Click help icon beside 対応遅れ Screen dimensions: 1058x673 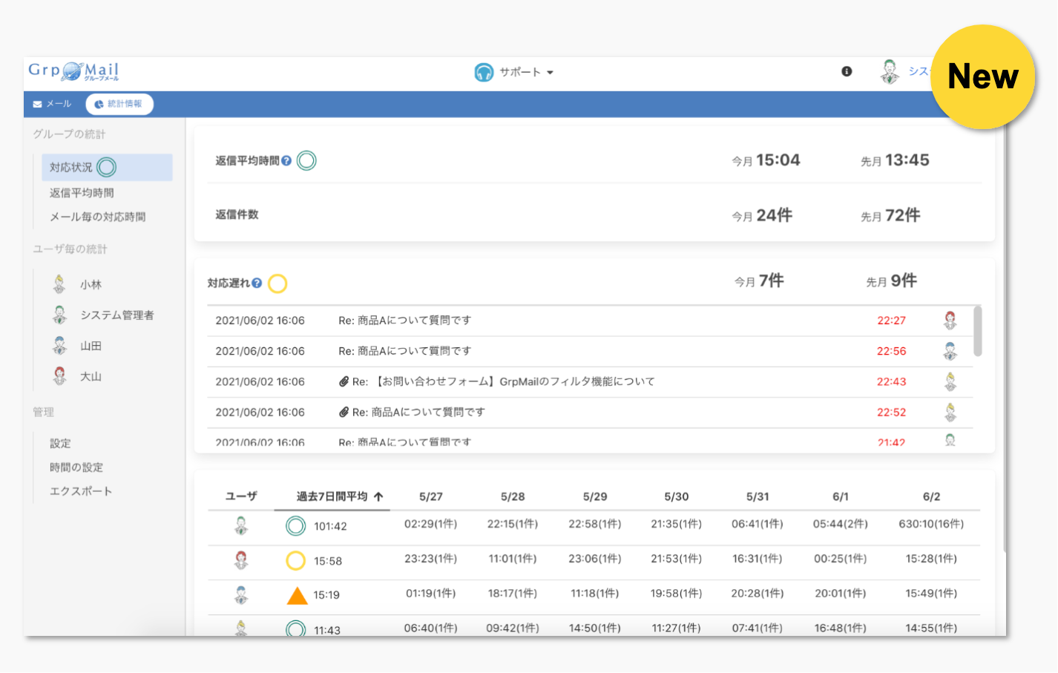tap(257, 283)
